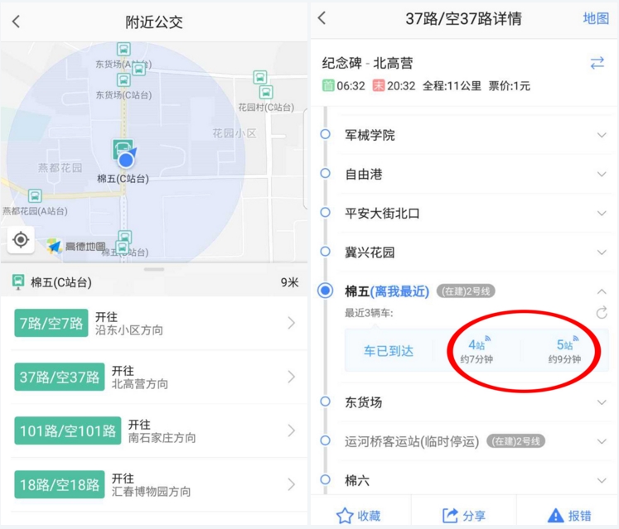
Task: Collapse the 棉五 stop arrival panel
Action: [602, 291]
